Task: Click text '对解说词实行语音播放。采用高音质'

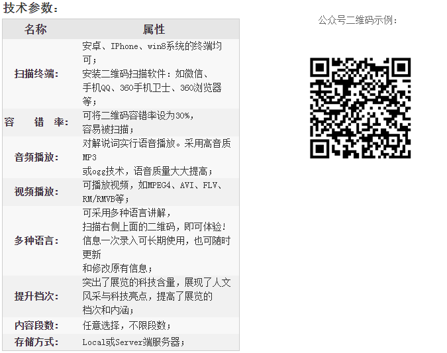Action: [156, 144]
